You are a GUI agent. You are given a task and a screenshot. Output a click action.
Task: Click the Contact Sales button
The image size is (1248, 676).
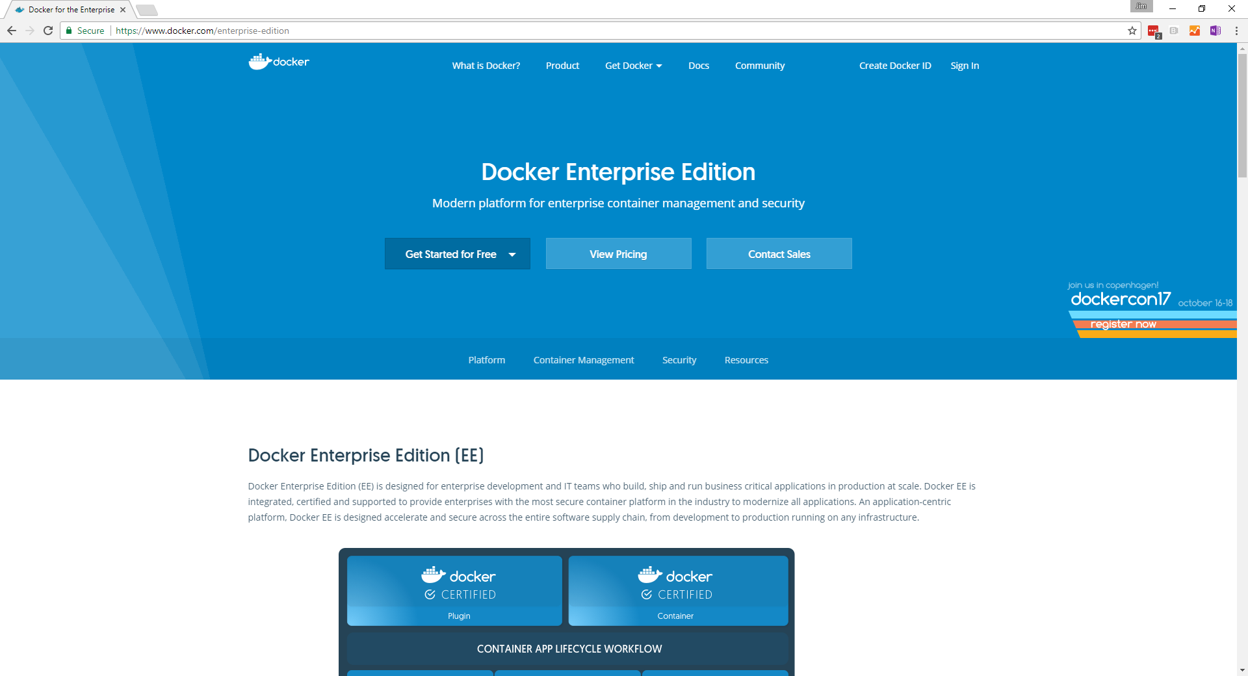point(779,254)
